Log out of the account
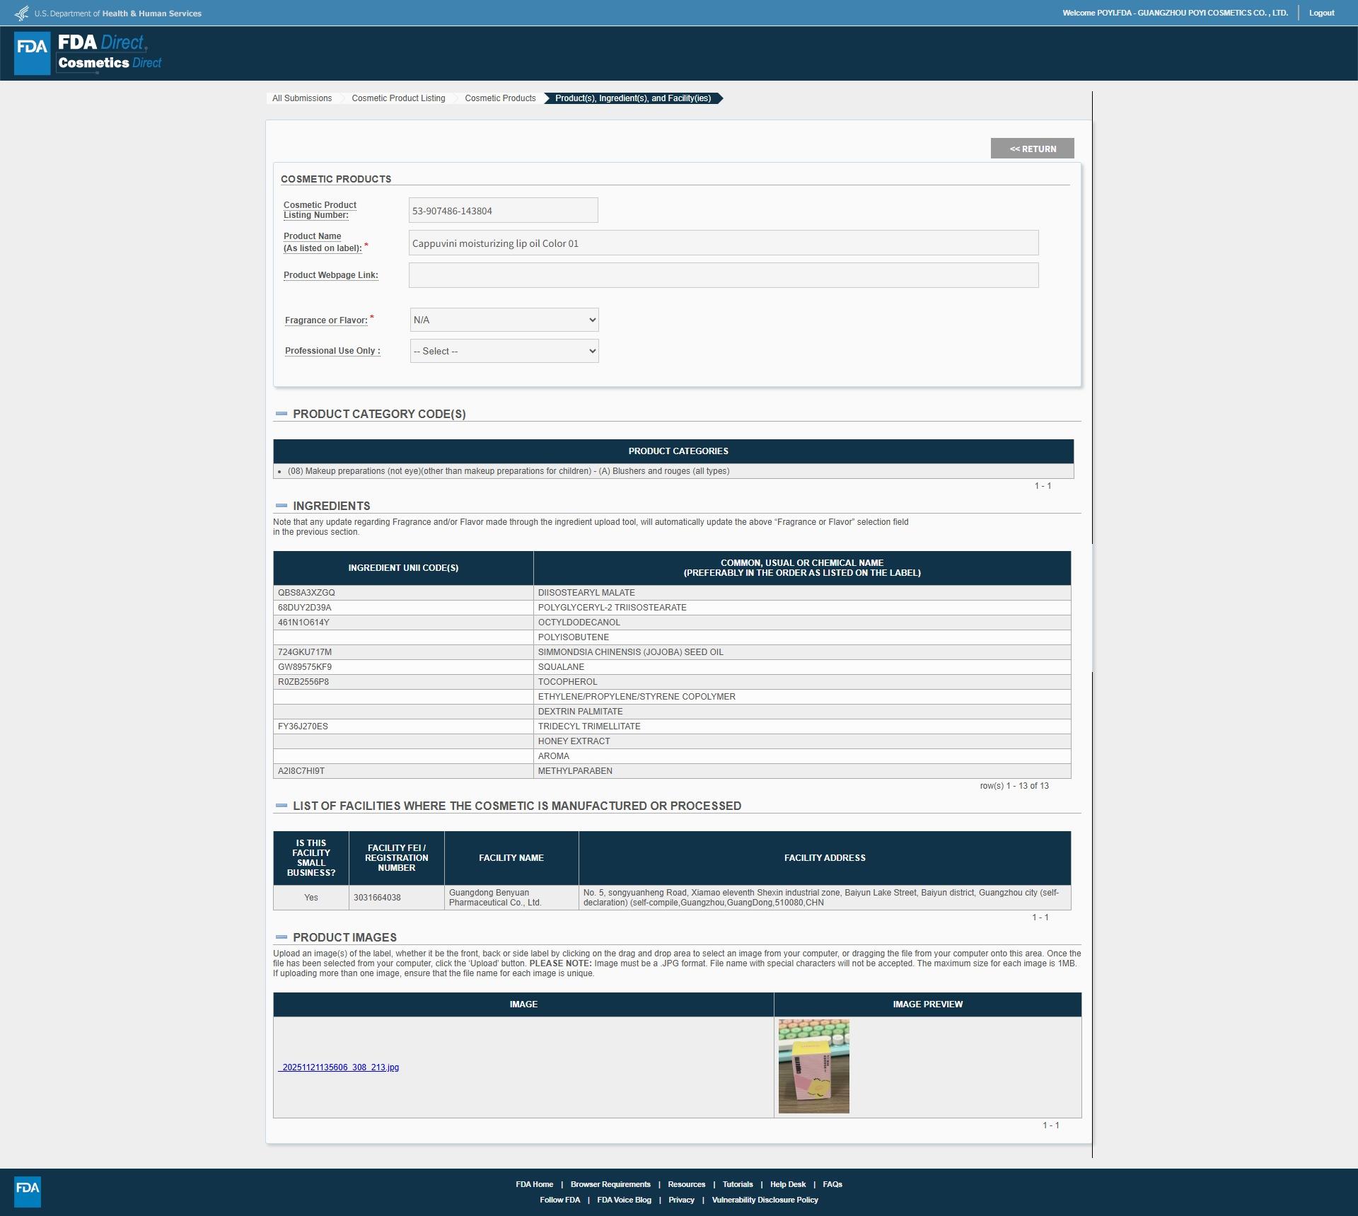Image resolution: width=1358 pixels, height=1216 pixels. (x=1321, y=13)
